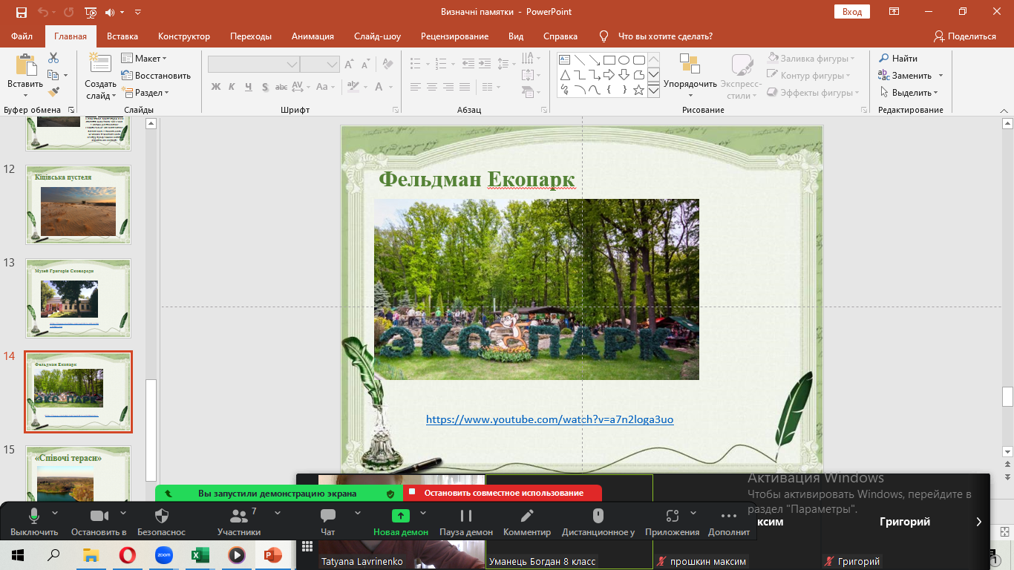
Task: Open the Customize Quick Access Toolbar dropdown
Action: [x=138, y=12]
